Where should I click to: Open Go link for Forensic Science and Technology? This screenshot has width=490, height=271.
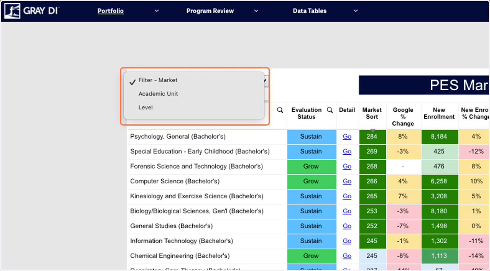pyautogui.click(x=347, y=167)
